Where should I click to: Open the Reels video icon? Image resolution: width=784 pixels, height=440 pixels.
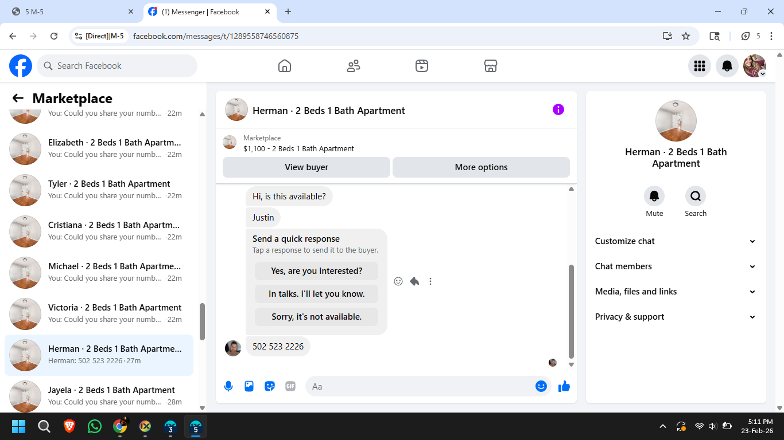[x=422, y=66]
